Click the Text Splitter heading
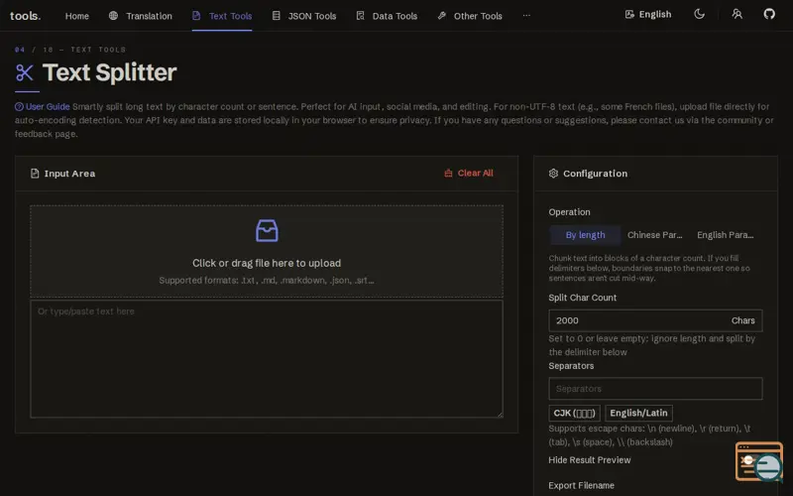Viewport: 793px width, 496px height. (x=109, y=72)
